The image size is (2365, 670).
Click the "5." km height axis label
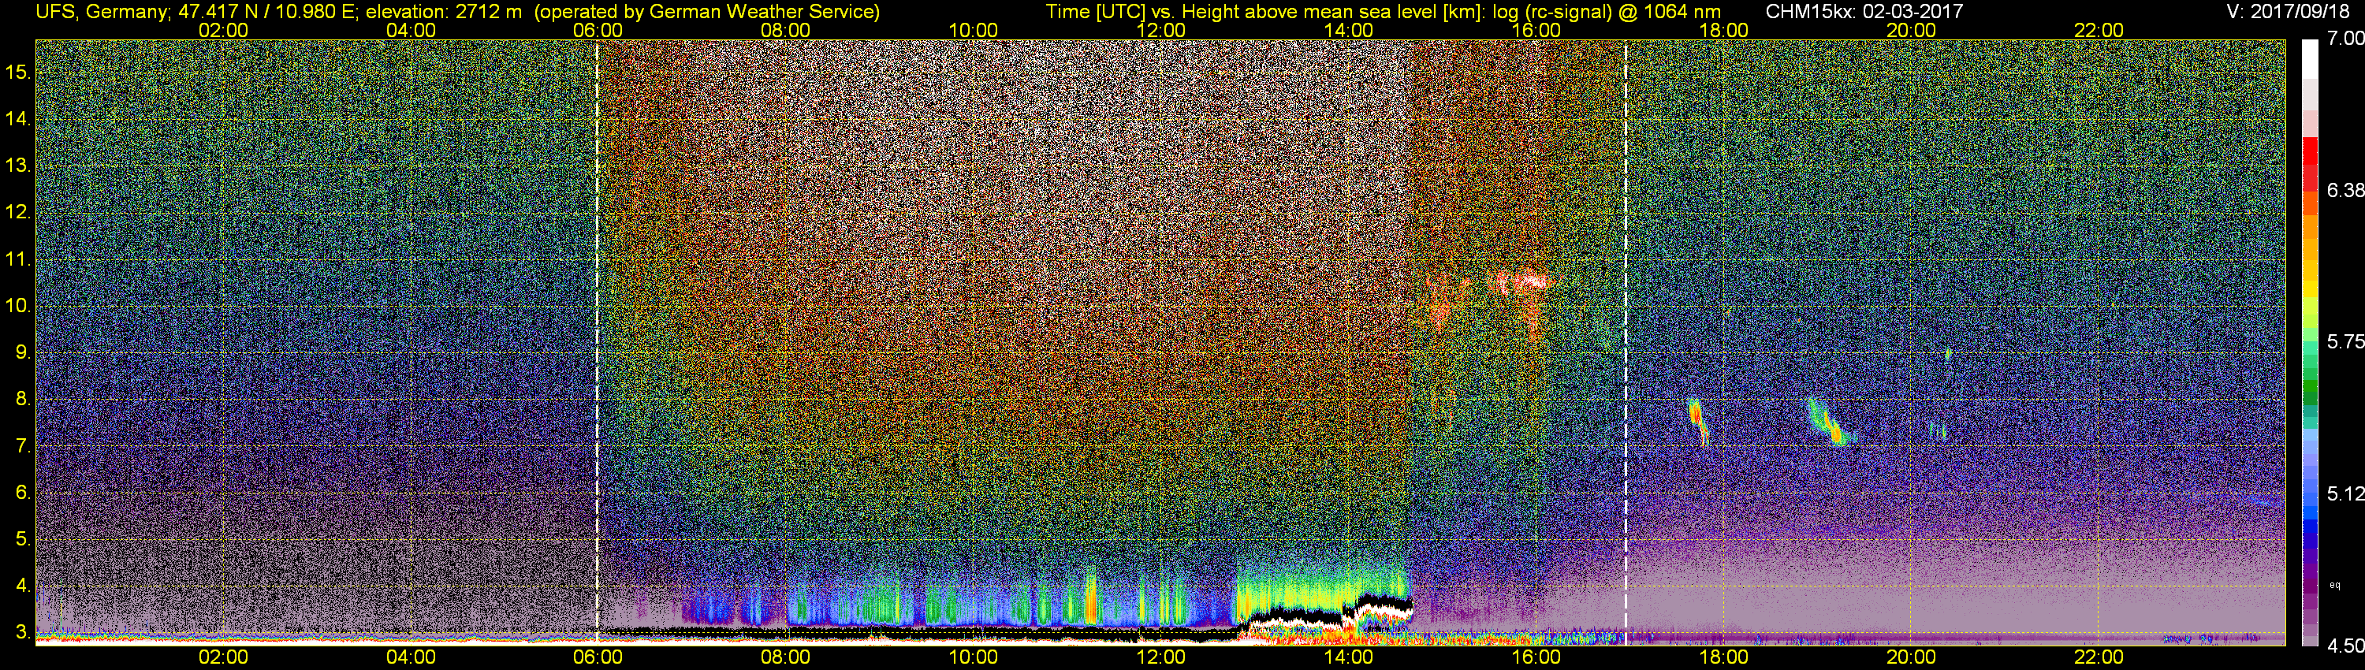click(x=23, y=538)
